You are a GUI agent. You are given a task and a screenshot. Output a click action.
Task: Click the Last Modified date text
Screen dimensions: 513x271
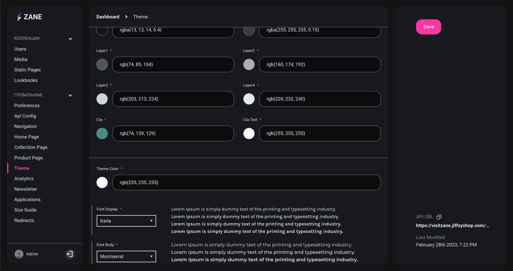tap(446, 245)
